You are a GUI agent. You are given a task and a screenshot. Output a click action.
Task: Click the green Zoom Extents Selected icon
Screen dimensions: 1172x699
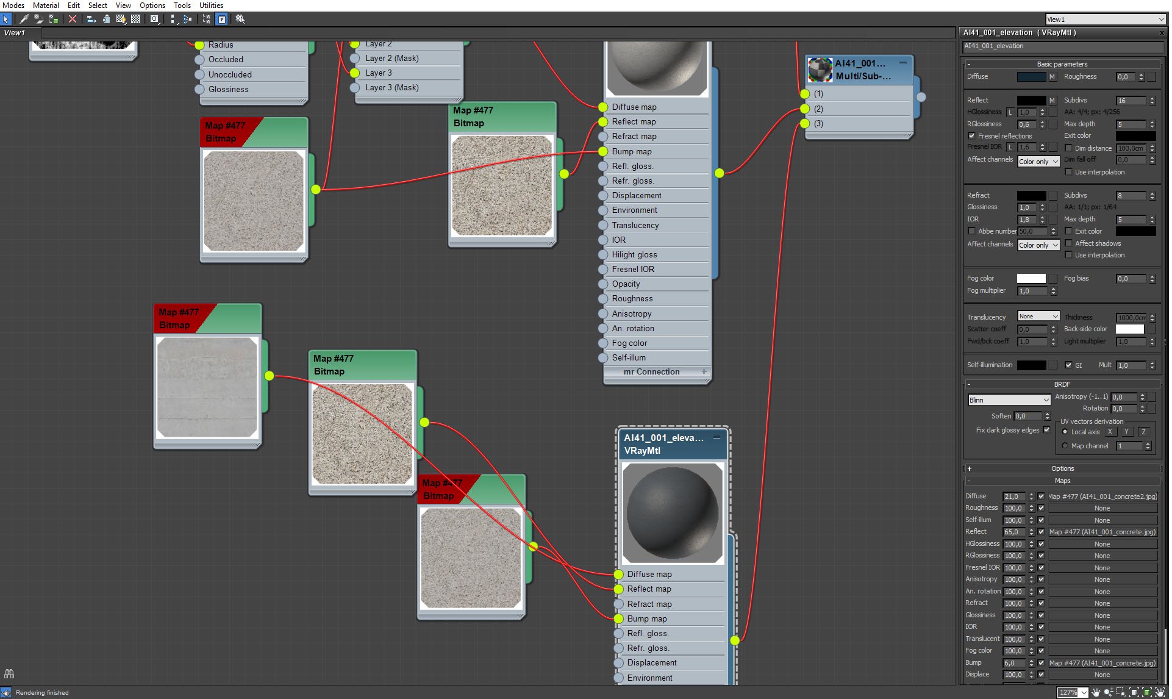point(1147,692)
